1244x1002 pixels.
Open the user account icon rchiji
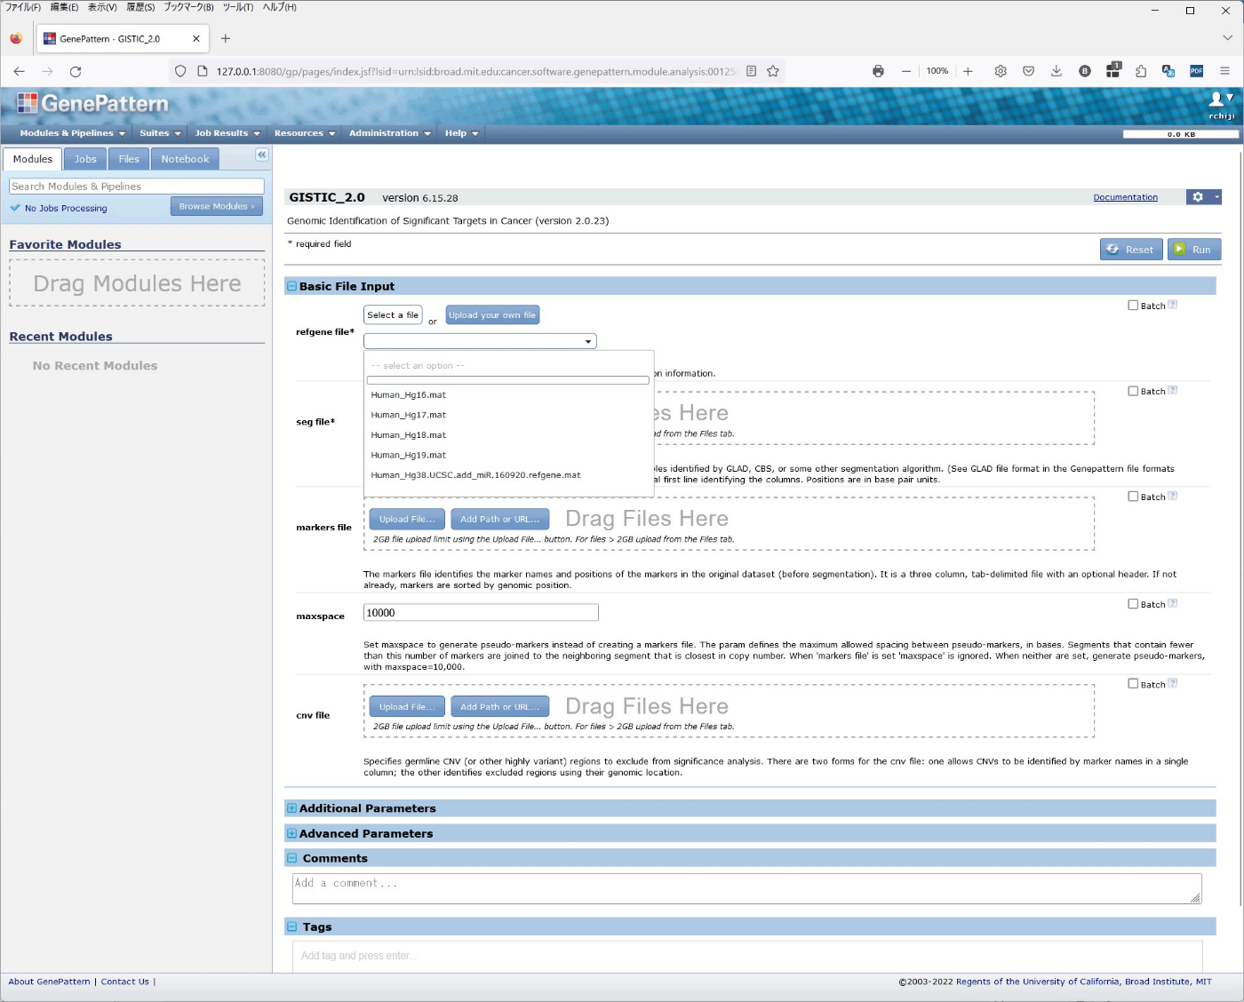click(1222, 105)
